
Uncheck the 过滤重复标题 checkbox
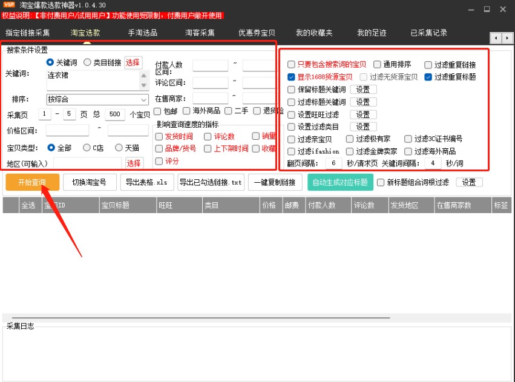pos(428,77)
